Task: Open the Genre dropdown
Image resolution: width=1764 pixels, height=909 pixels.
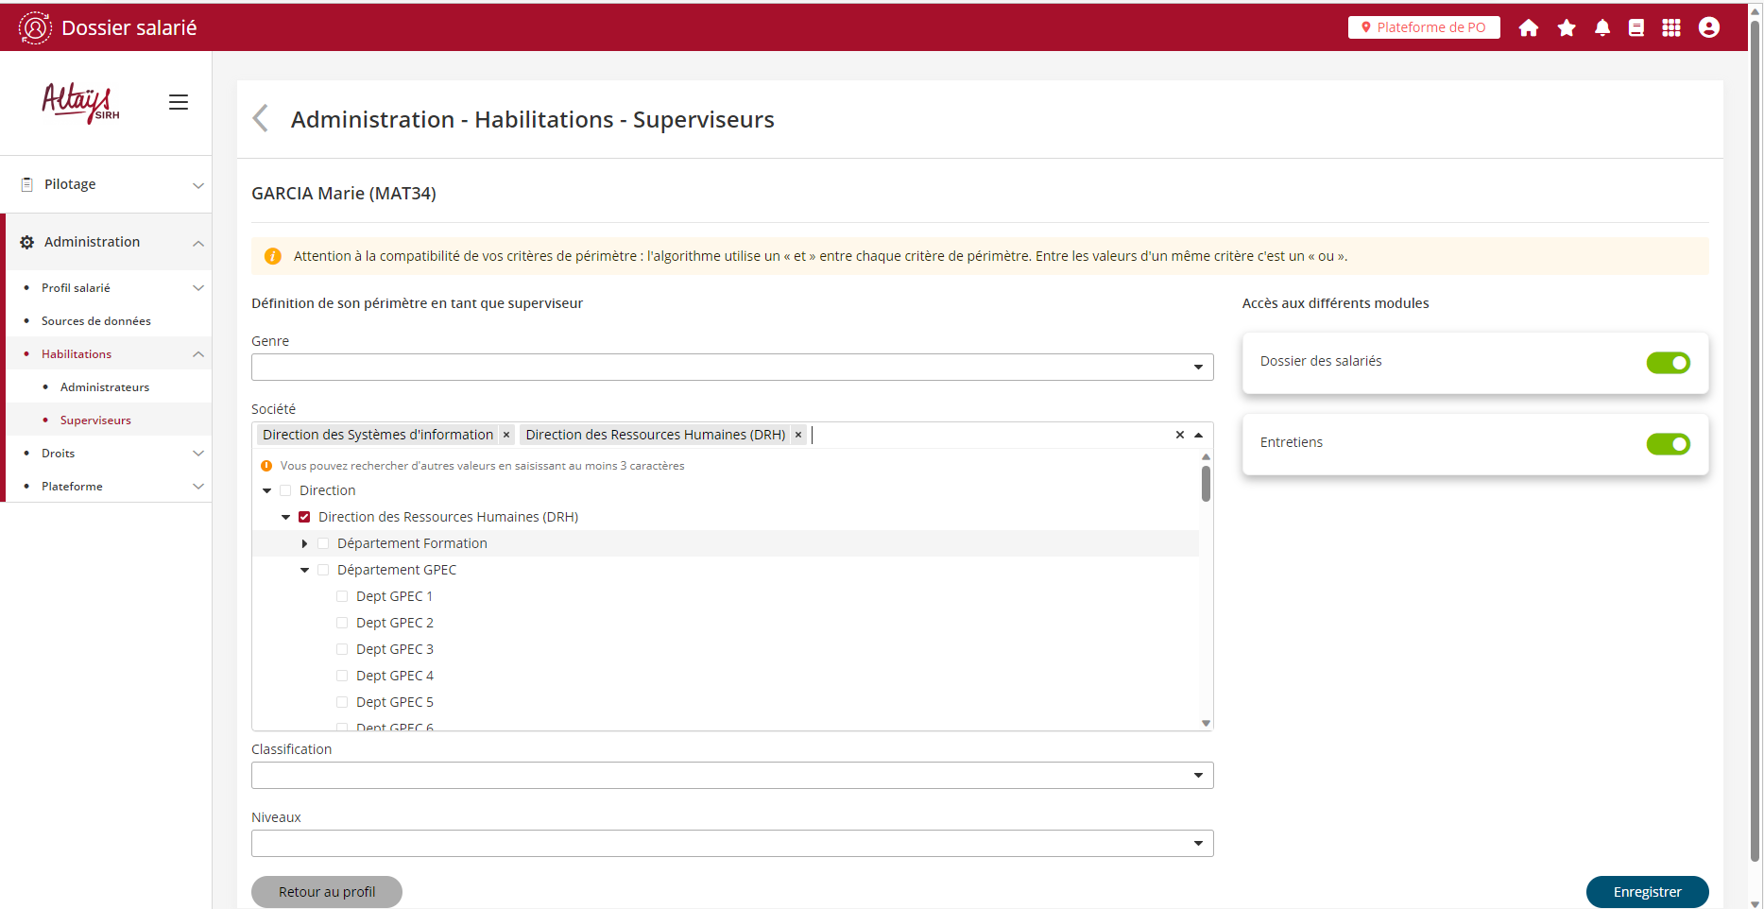Action: pyautogui.click(x=1198, y=368)
